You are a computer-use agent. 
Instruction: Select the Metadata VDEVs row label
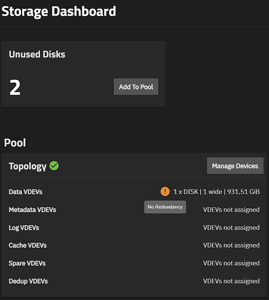click(32, 210)
